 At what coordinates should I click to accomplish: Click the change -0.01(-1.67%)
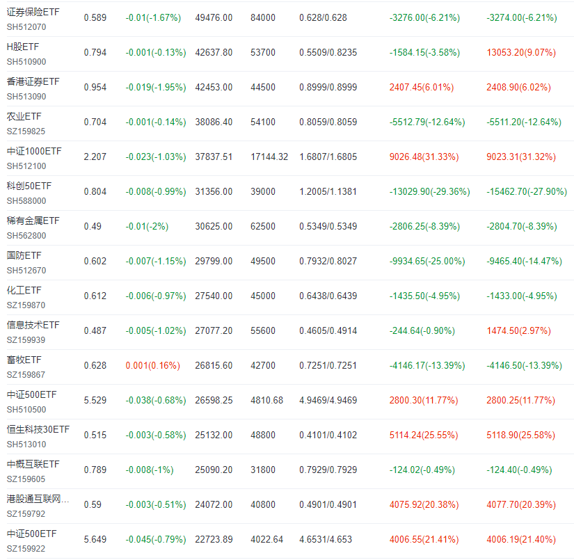click(x=153, y=17)
